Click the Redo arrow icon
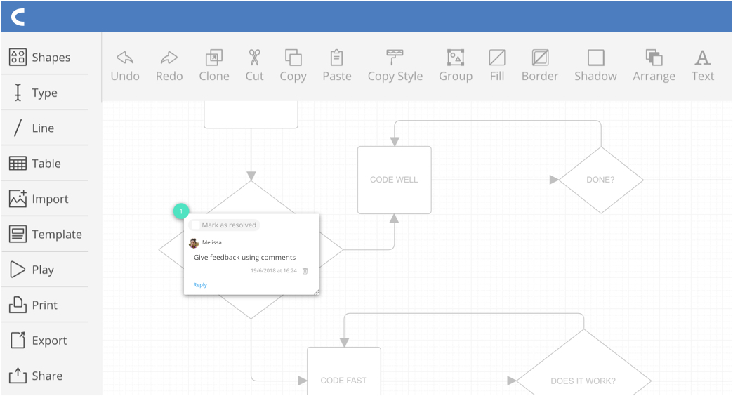 coord(169,58)
